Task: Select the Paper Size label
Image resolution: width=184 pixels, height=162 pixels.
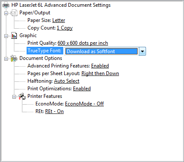Action: [x=39, y=20]
